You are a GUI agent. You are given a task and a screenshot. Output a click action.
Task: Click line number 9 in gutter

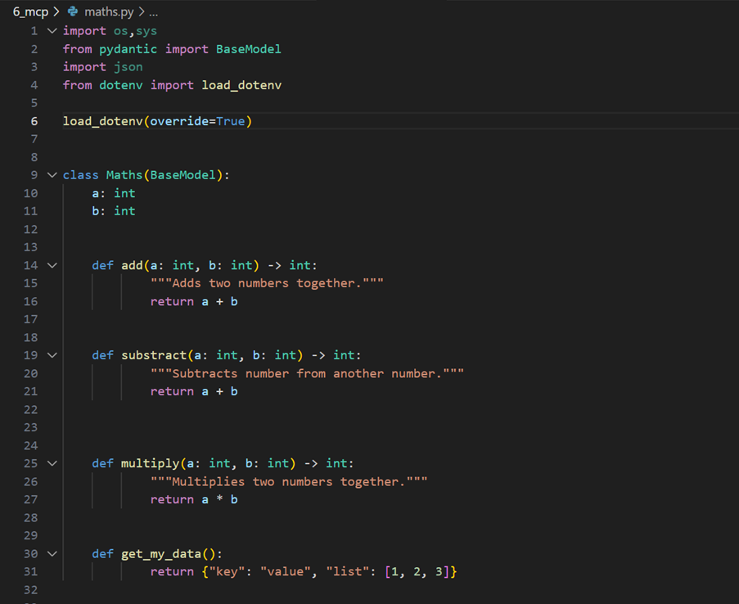coord(34,175)
